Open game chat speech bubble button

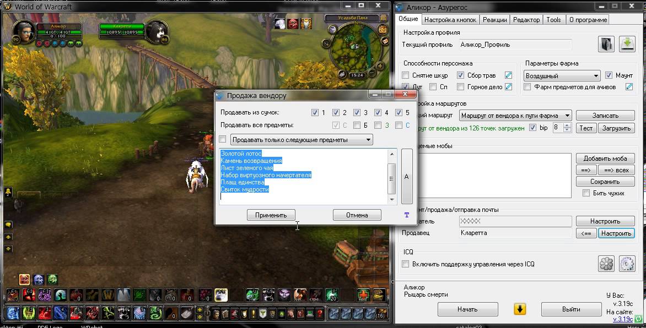[8, 225]
